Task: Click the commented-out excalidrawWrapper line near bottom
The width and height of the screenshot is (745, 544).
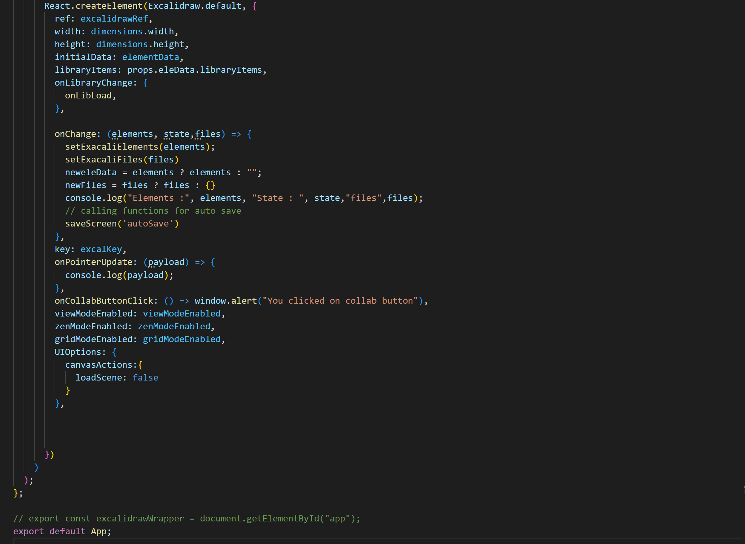Action: [x=186, y=518]
